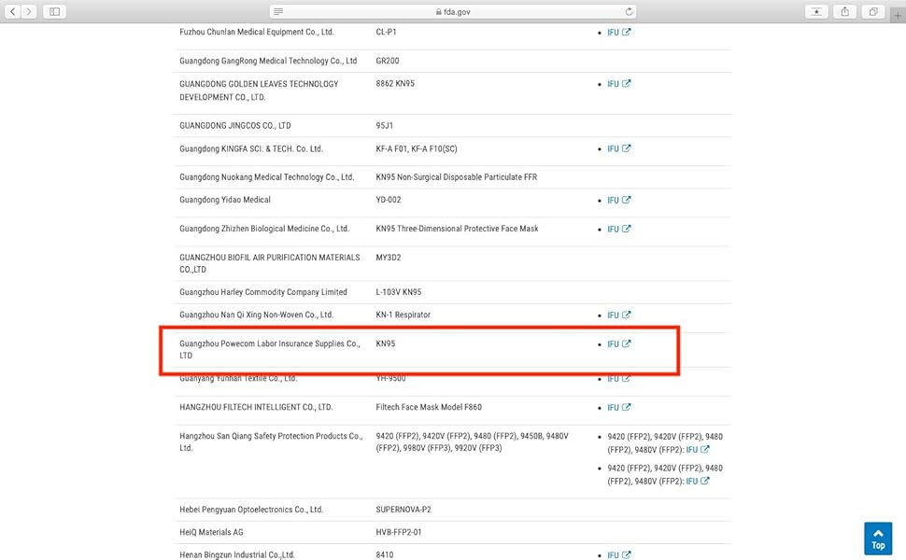
Task: Select 'Henan Bingzun Industrial Co.,Ltd.' text
Action: [x=237, y=554]
